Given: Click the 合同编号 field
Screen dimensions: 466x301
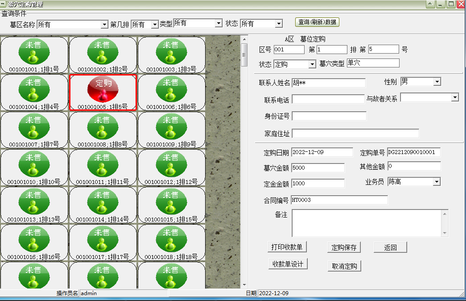Looking at the screenshot, I should coord(339,200).
